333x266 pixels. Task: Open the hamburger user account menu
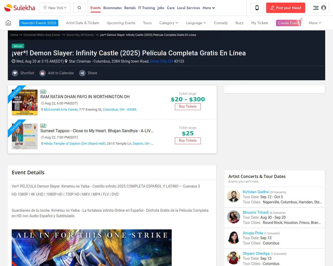pyautogui.click(x=318, y=8)
